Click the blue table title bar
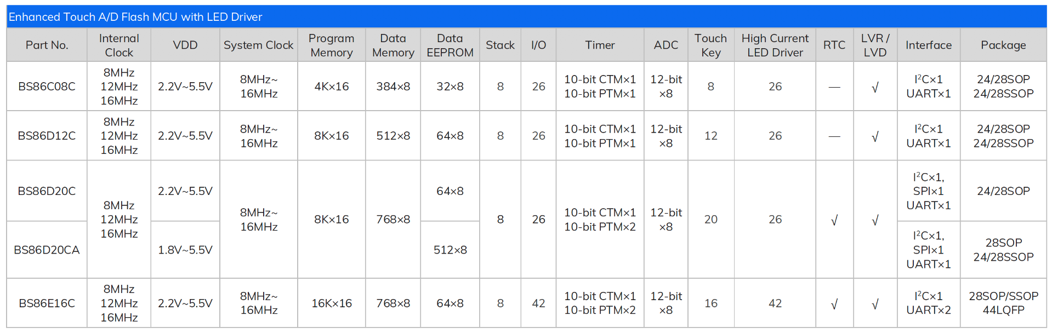 coord(526,17)
